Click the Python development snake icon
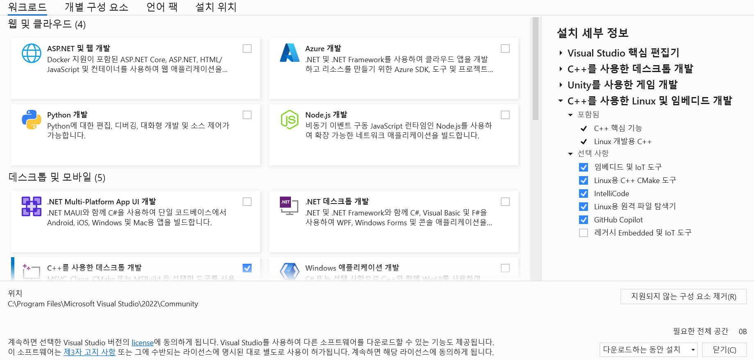The width and height of the screenshot is (754, 360). coord(32,120)
